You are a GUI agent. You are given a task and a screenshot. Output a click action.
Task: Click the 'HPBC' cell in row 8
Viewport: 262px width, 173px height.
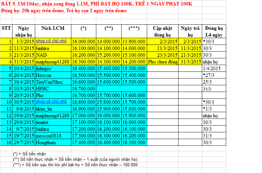tap(53, 89)
